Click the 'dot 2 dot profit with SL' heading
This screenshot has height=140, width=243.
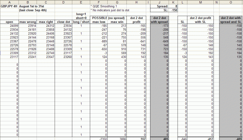tap(200, 20)
